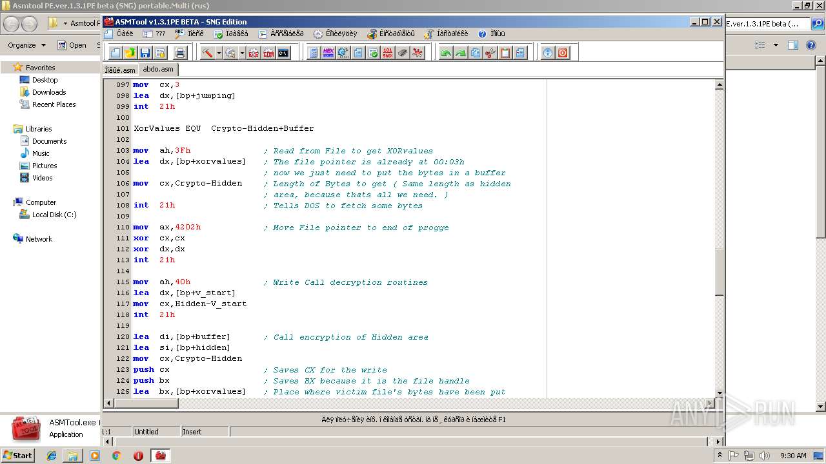Open the dropdown arrow next to the hammer icon
This screenshot has width=826, height=464.
219,53
